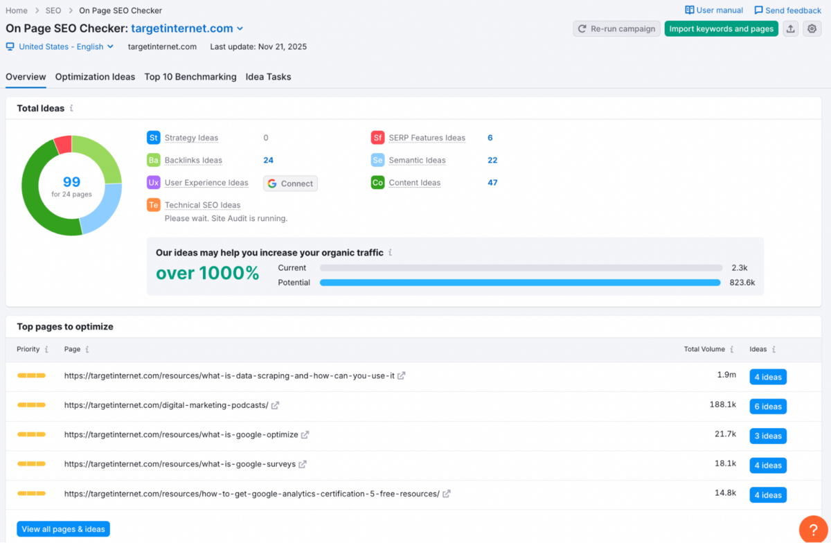Screen dimensions: 831x543
Task: Click 4 ideas button for data-scraping page
Action: (x=768, y=377)
